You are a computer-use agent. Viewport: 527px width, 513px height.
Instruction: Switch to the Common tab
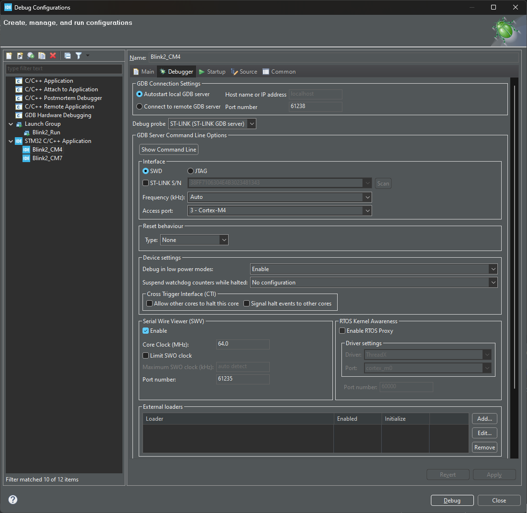[x=279, y=72]
